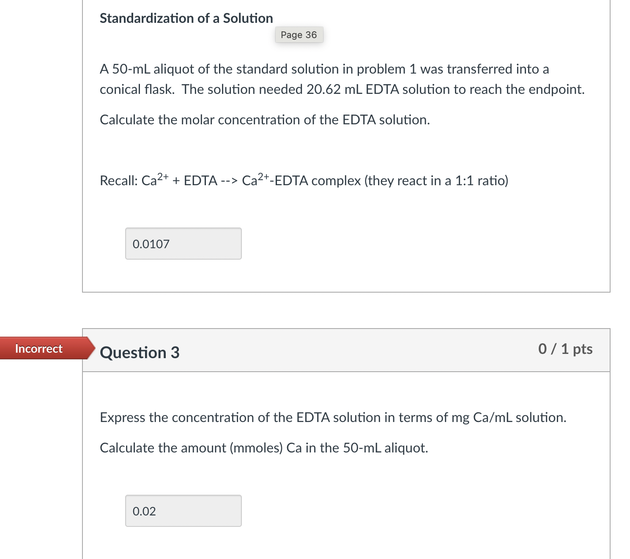Click the Question 3 header
630x559 pixels.
(139, 352)
